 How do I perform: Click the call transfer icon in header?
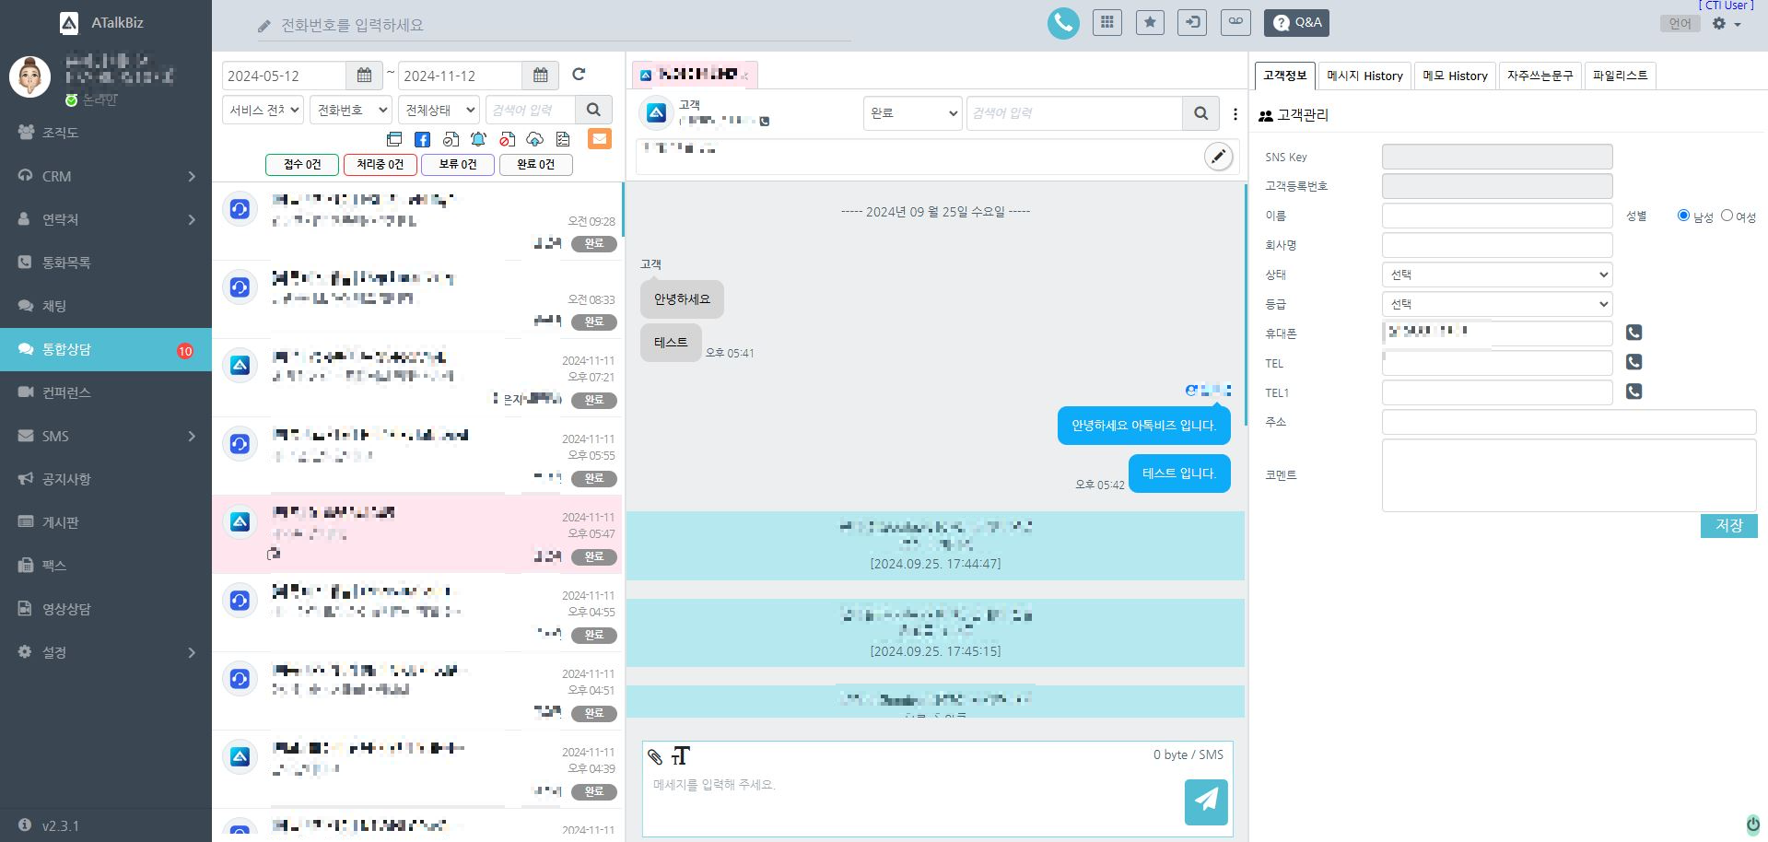[1192, 22]
